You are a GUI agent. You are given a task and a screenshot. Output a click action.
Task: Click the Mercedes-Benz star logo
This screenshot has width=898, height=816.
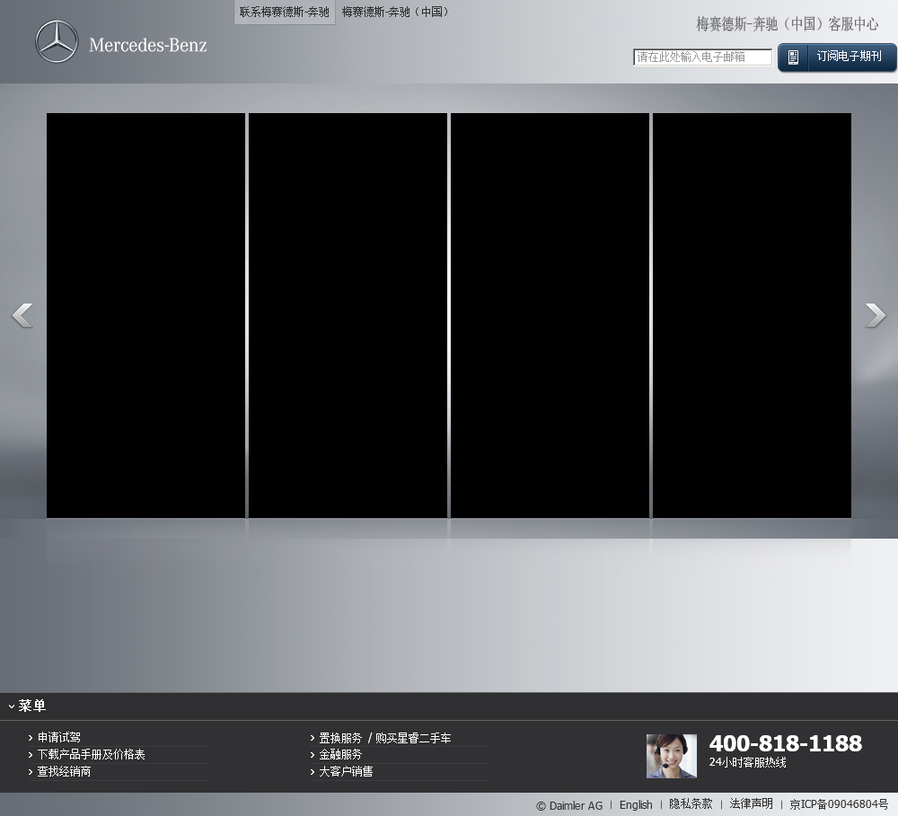[56, 41]
